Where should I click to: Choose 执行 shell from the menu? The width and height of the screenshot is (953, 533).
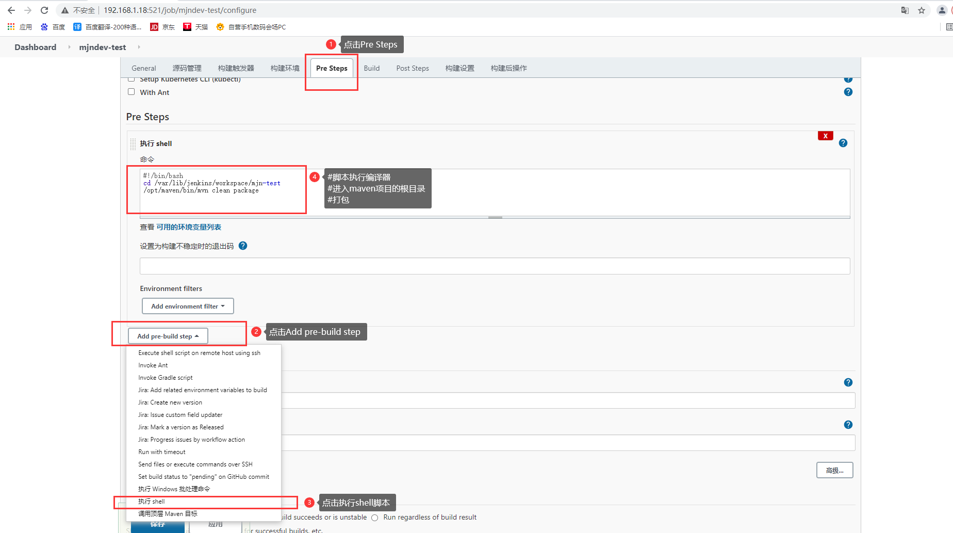(204, 502)
